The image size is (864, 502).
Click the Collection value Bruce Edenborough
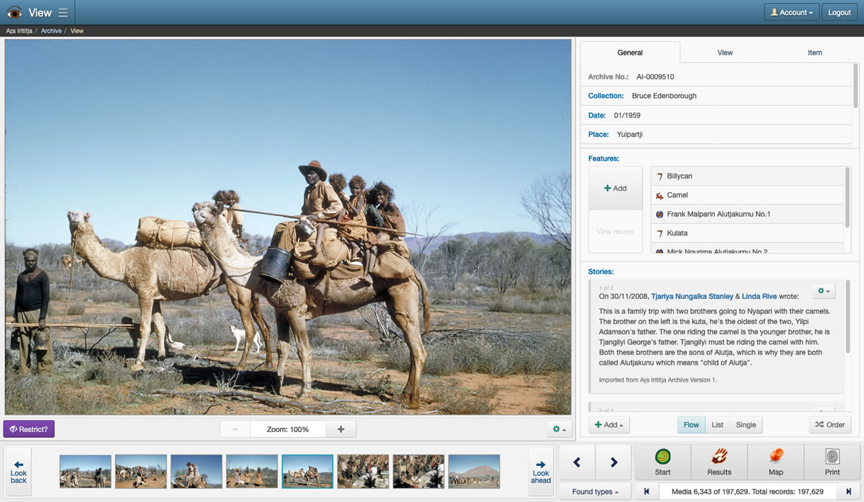[x=664, y=96]
